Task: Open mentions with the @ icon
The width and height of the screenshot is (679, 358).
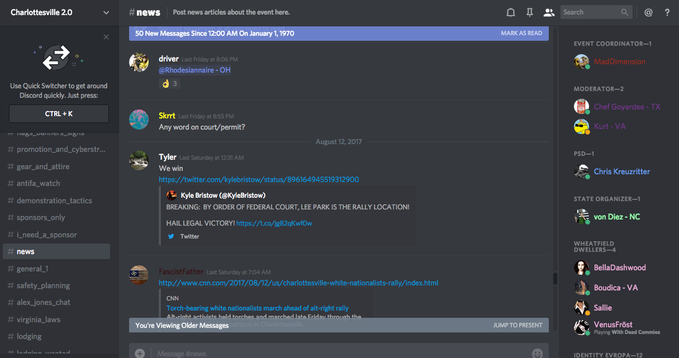Action: [648, 12]
